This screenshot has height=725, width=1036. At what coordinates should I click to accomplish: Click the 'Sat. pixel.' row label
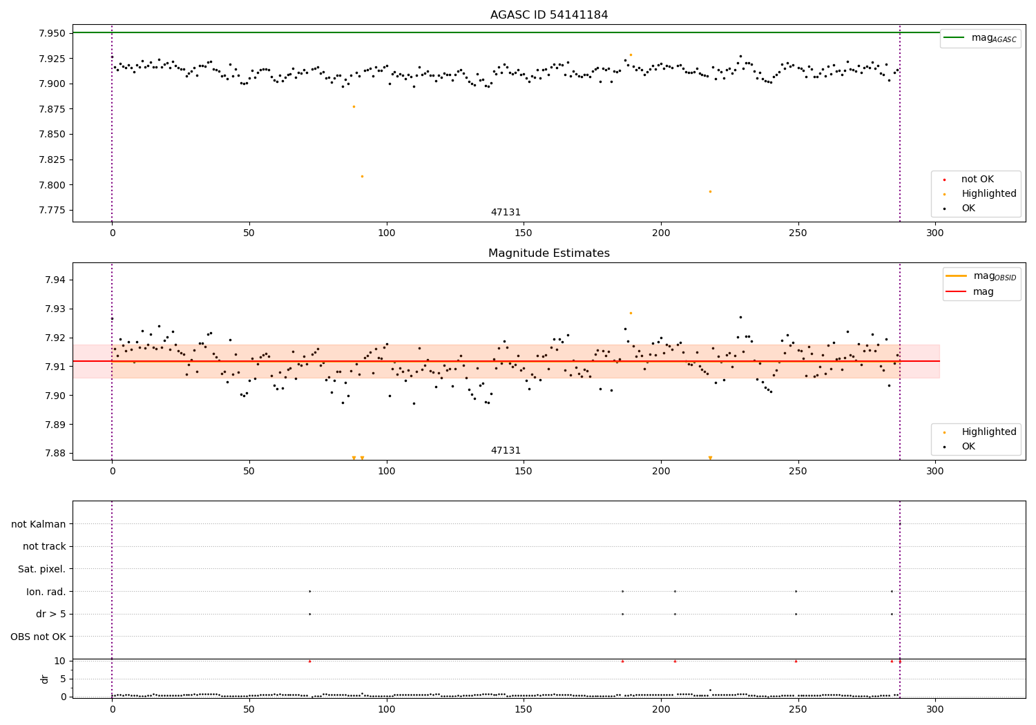42,570
